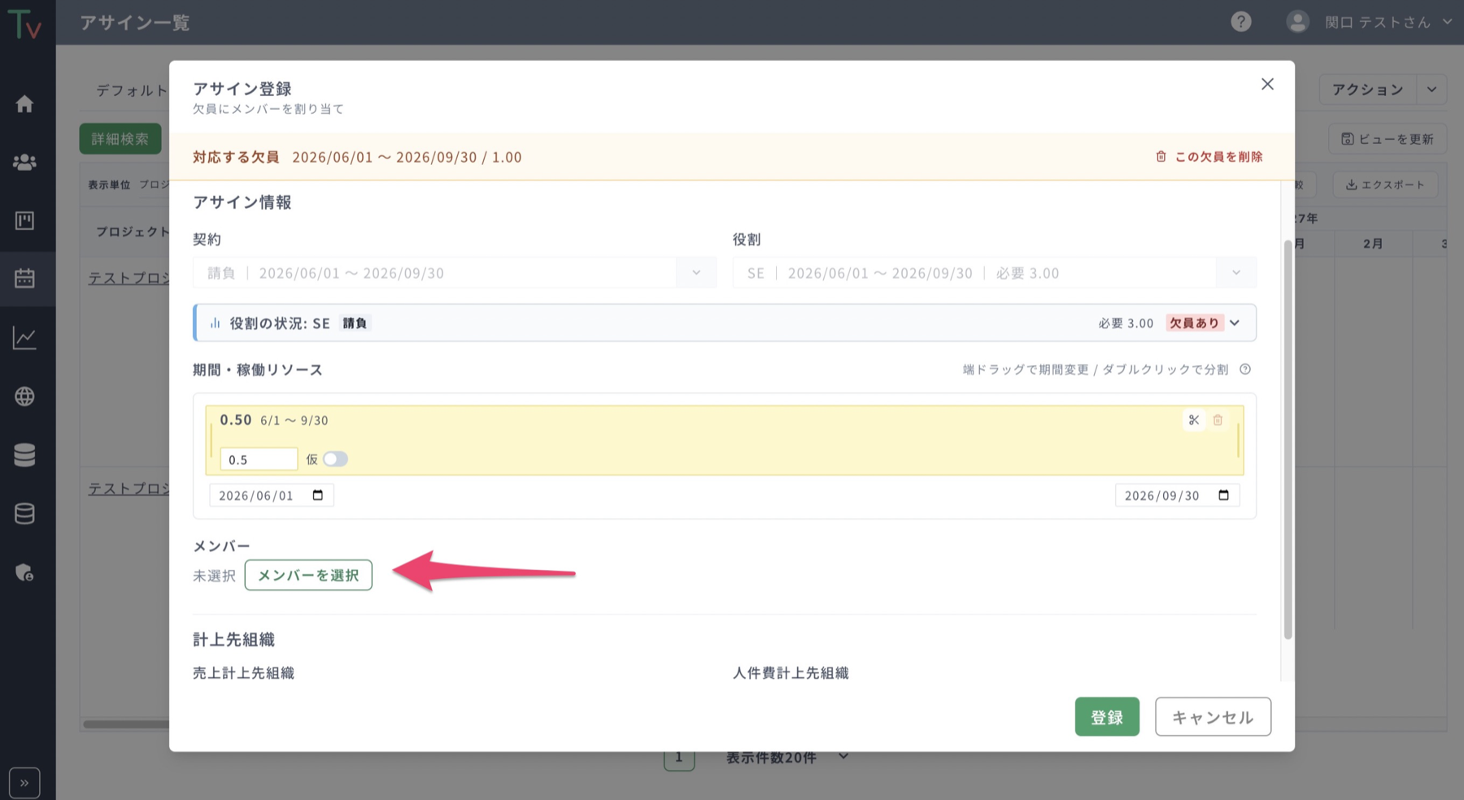This screenshot has width=1464, height=800.
Task: Close the アサイン登録 dialog
Action: tap(1267, 85)
